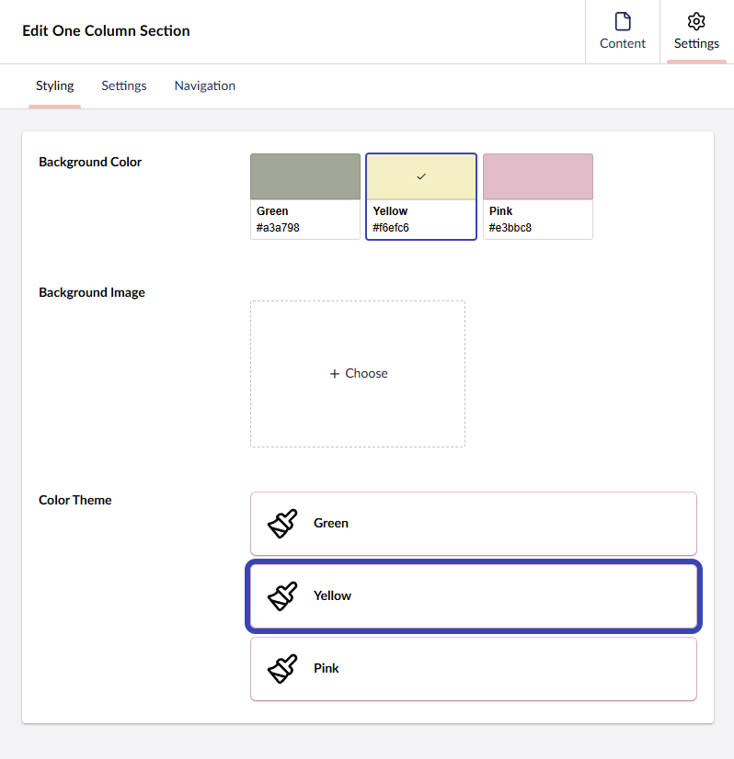Select the Yellow color theme label
The image size is (734, 759).
(333, 596)
